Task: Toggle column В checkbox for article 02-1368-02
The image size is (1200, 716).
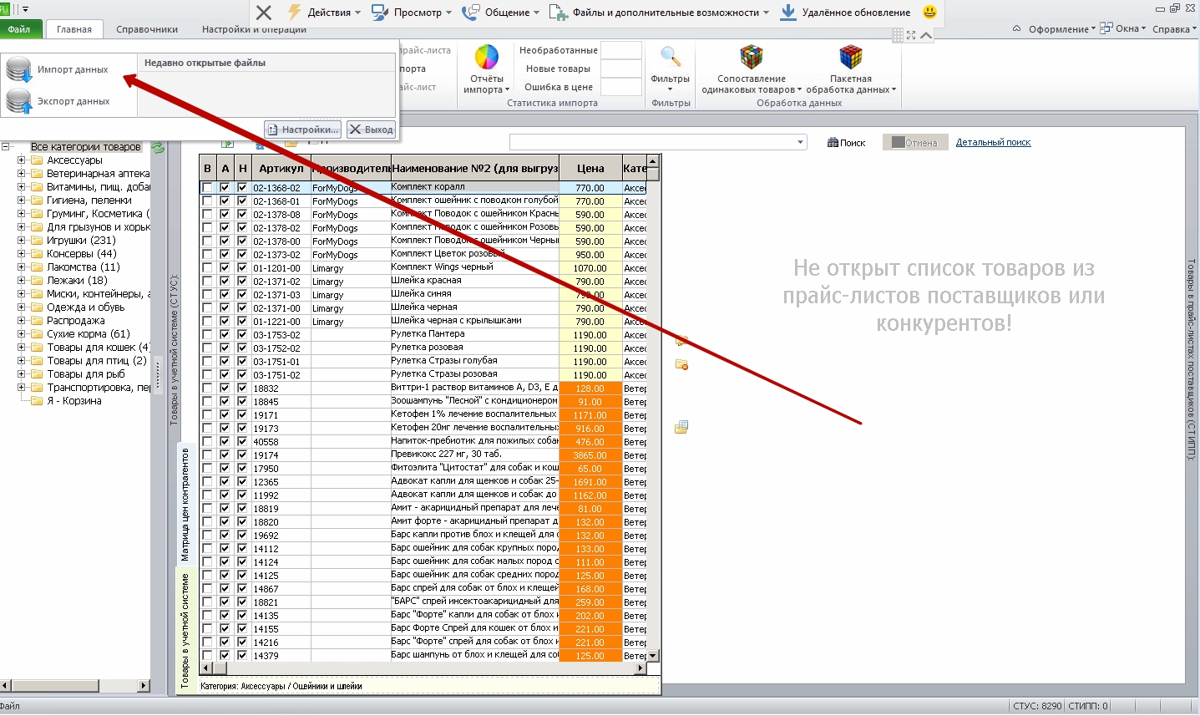Action: pyautogui.click(x=207, y=188)
